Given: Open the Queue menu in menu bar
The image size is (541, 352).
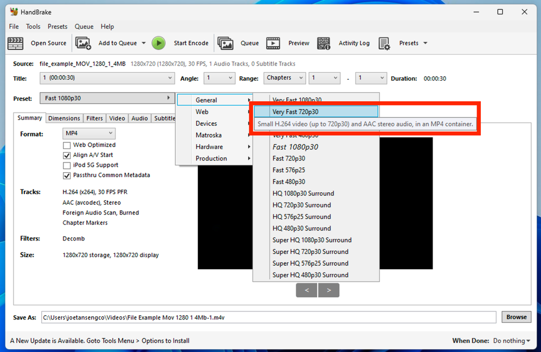Looking at the screenshot, I should 84,27.
